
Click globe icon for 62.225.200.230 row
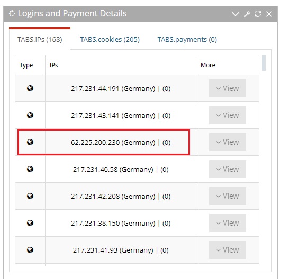tap(30, 142)
